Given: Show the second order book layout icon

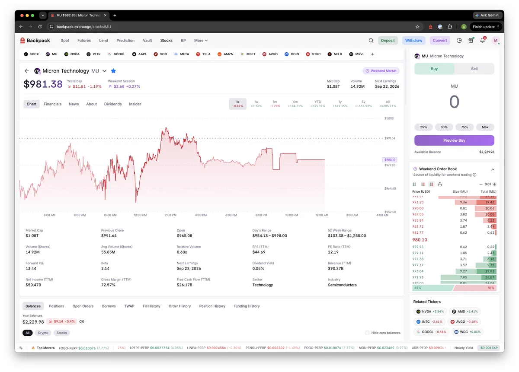Looking at the screenshot, I should [x=423, y=184].
